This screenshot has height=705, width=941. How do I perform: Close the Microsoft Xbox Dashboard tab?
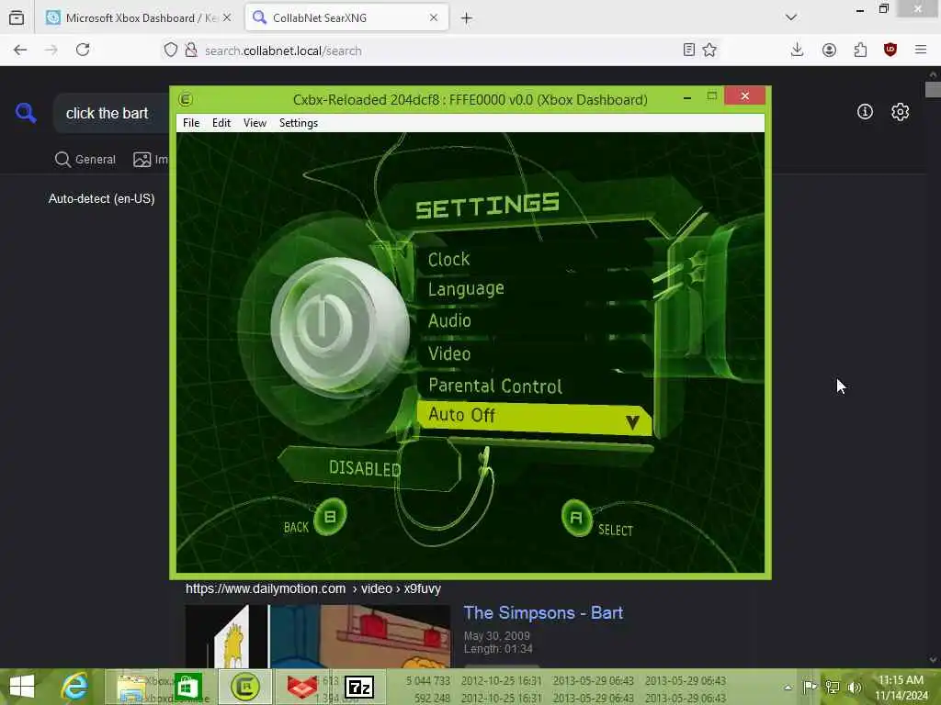(x=227, y=18)
